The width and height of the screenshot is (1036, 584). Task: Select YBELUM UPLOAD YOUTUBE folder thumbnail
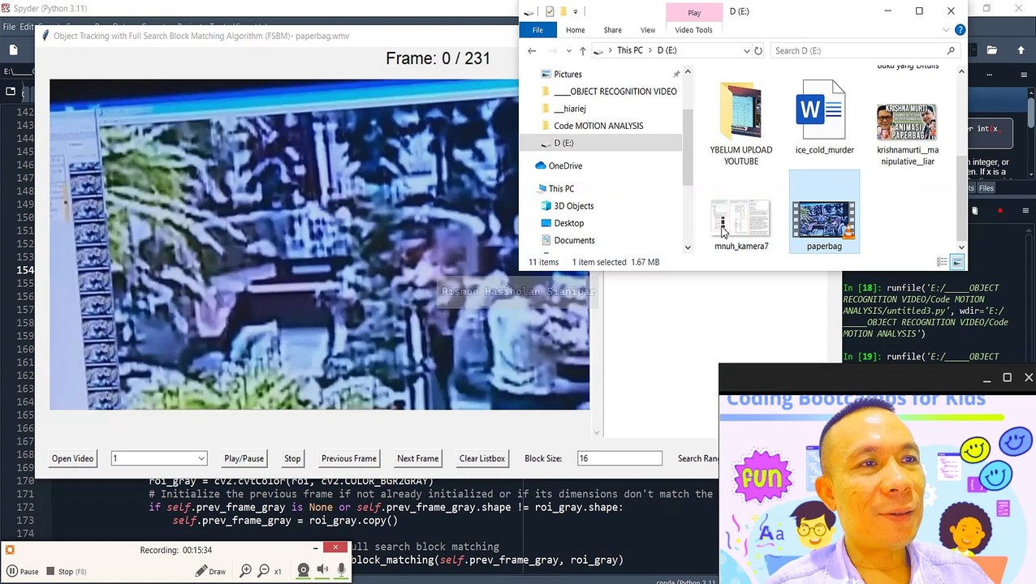point(741,123)
